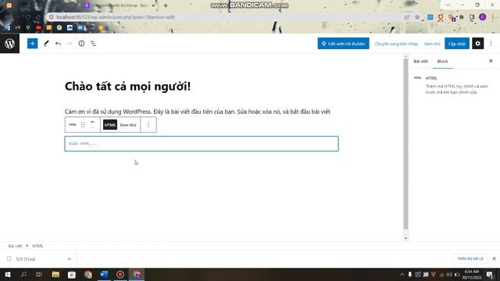
Task: Click the browser address bar
Action: [223, 17]
